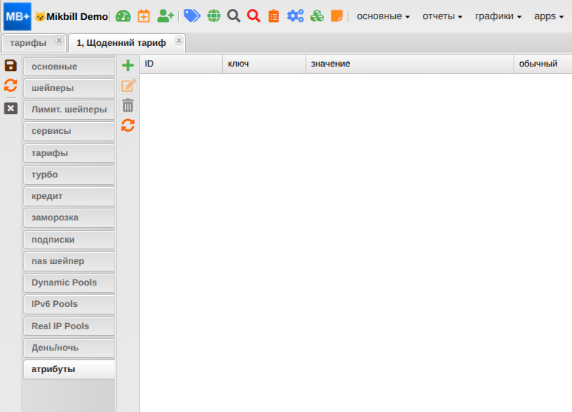Expand the основные dropdown menu in navbar
The image size is (572, 412).
point(383,16)
